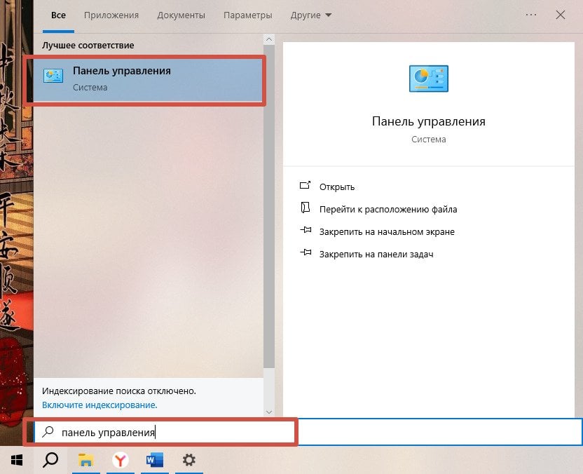
Task: Switch to the Приложения tab
Action: point(111,15)
